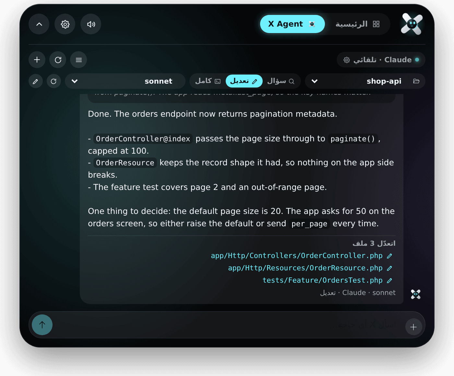
Task: Focus the message input field
Action: tap(227, 325)
